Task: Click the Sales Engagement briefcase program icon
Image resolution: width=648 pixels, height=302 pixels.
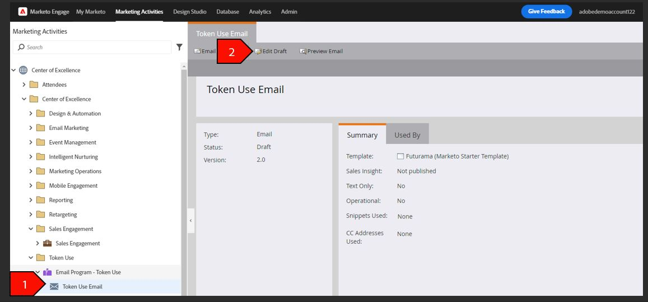Action: coord(48,243)
